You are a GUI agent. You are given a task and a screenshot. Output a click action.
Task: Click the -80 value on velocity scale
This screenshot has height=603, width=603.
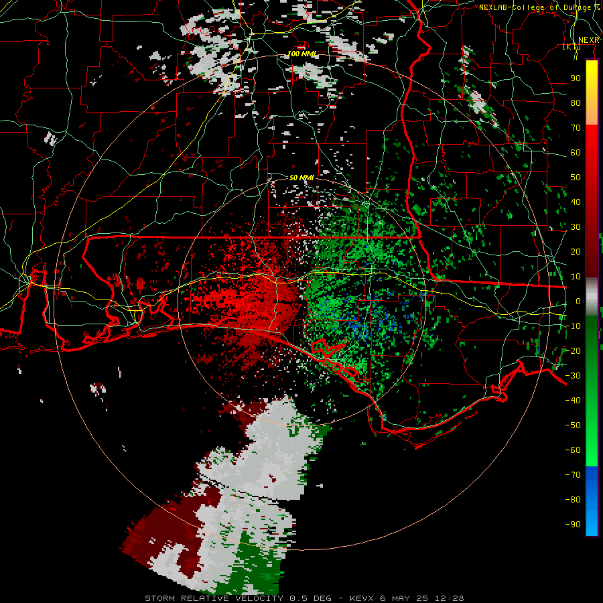(x=573, y=500)
